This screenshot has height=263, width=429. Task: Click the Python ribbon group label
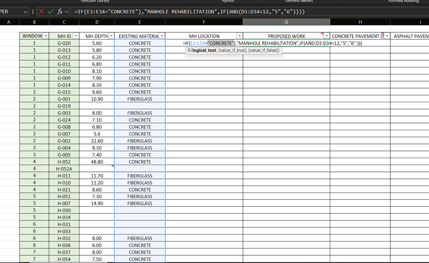click(x=228, y=1)
